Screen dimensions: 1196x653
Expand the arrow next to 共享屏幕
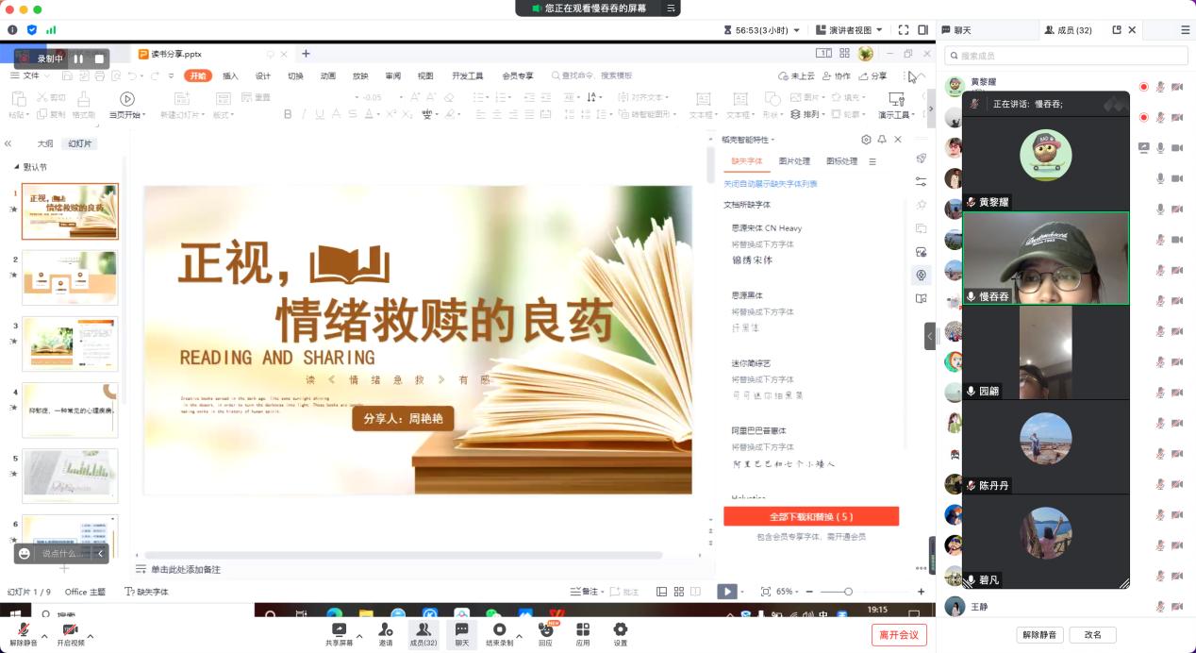(x=359, y=636)
